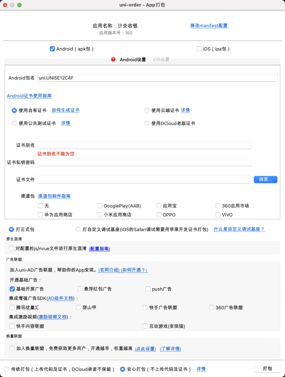The height and width of the screenshot is (377, 285).
Task: Click into the Android包名 input field
Action: pyautogui.click(x=157, y=78)
